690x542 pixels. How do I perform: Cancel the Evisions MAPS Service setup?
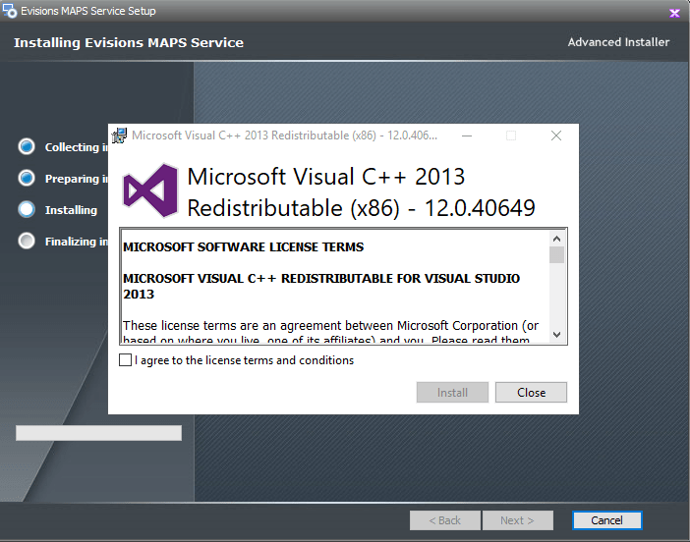click(x=606, y=520)
